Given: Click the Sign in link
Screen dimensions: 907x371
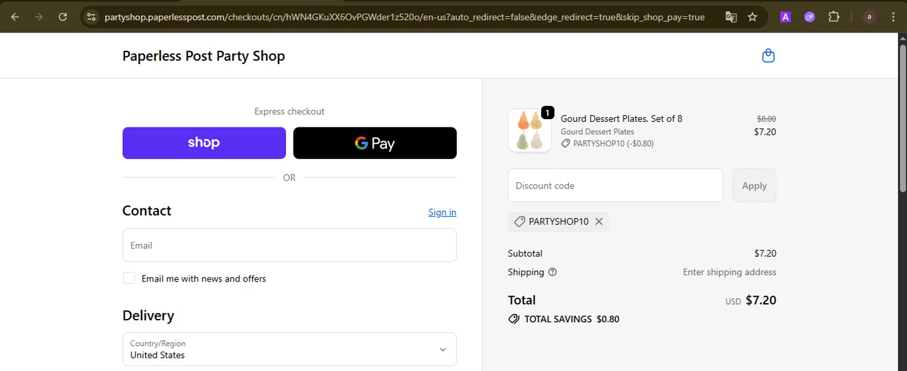Looking at the screenshot, I should coord(442,212).
